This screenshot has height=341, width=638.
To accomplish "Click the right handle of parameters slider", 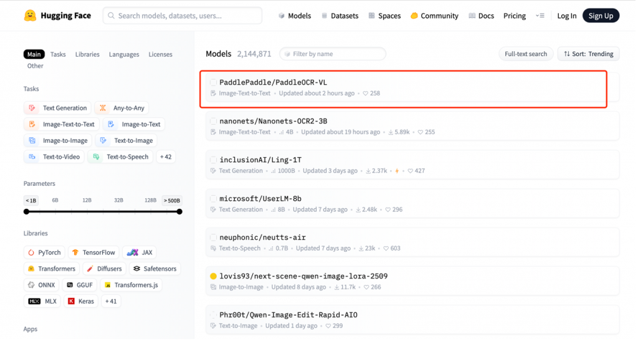I will [179, 212].
